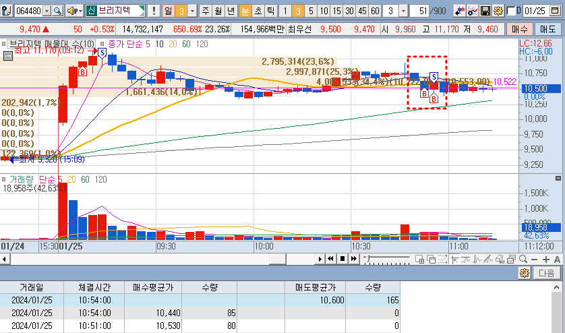Click the stock memo icon left of code 064480
The width and height of the screenshot is (565, 333).
click(6, 11)
